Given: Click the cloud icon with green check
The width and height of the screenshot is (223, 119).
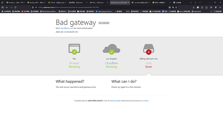Looking at the screenshot, I should tap(111, 49).
